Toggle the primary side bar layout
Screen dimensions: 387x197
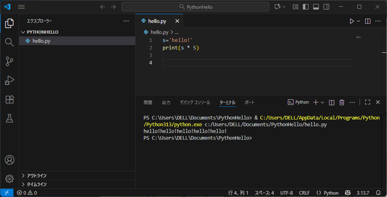click(306, 7)
